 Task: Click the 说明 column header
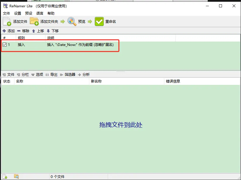click(x=110, y=38)
